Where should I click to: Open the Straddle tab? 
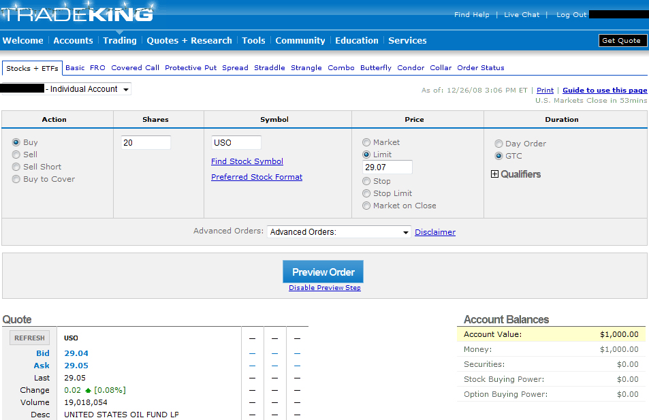[270, 68]
